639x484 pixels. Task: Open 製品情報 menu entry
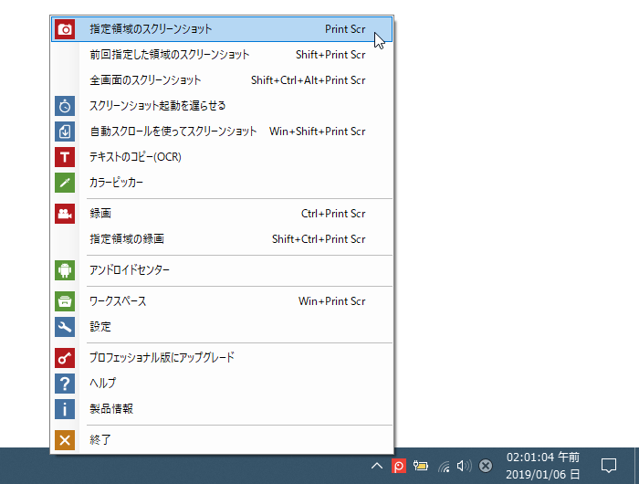tap(222, 409)
